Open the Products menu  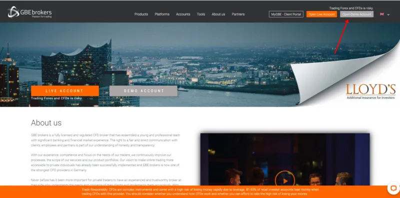pos(141,14)
